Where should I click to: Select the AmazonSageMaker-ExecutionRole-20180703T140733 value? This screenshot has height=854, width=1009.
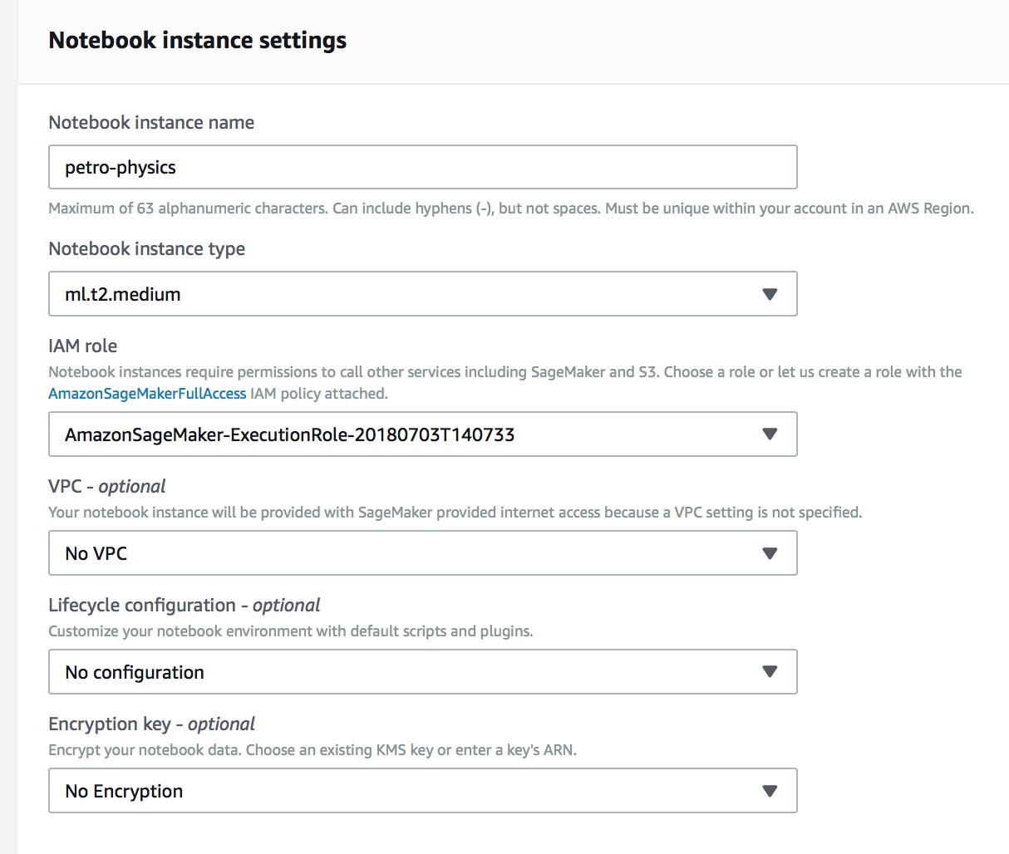click(289, 434)
